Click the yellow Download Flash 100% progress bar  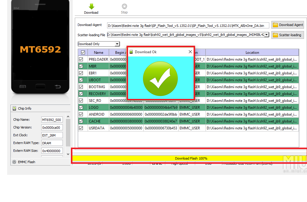191,158
